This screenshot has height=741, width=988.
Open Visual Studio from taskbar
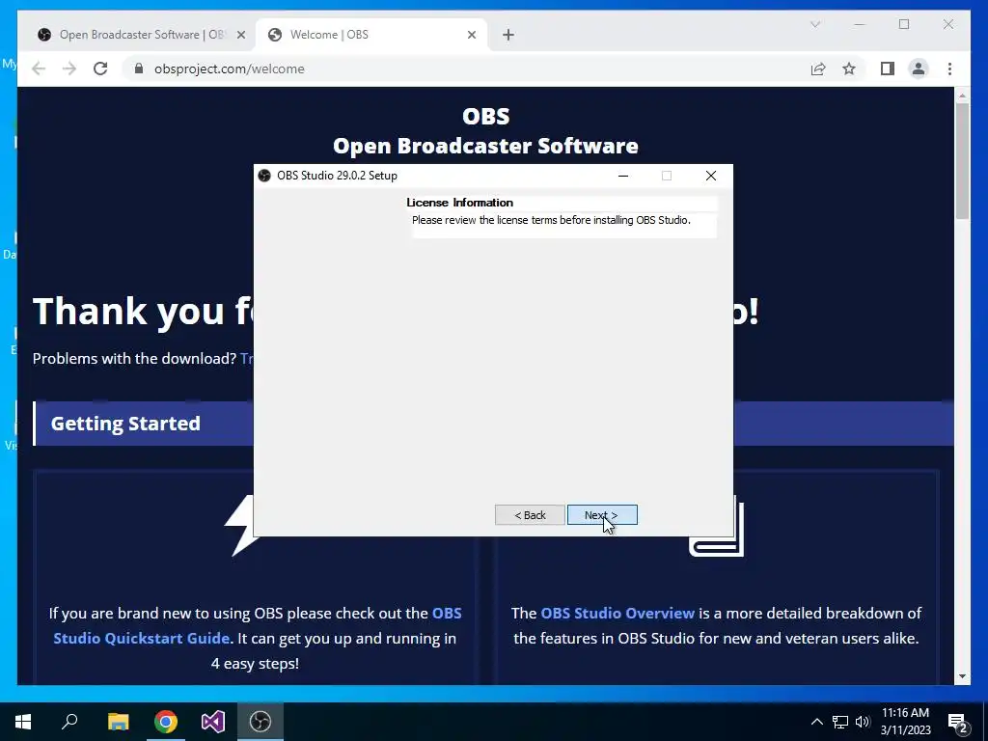[x=213, y=722]
